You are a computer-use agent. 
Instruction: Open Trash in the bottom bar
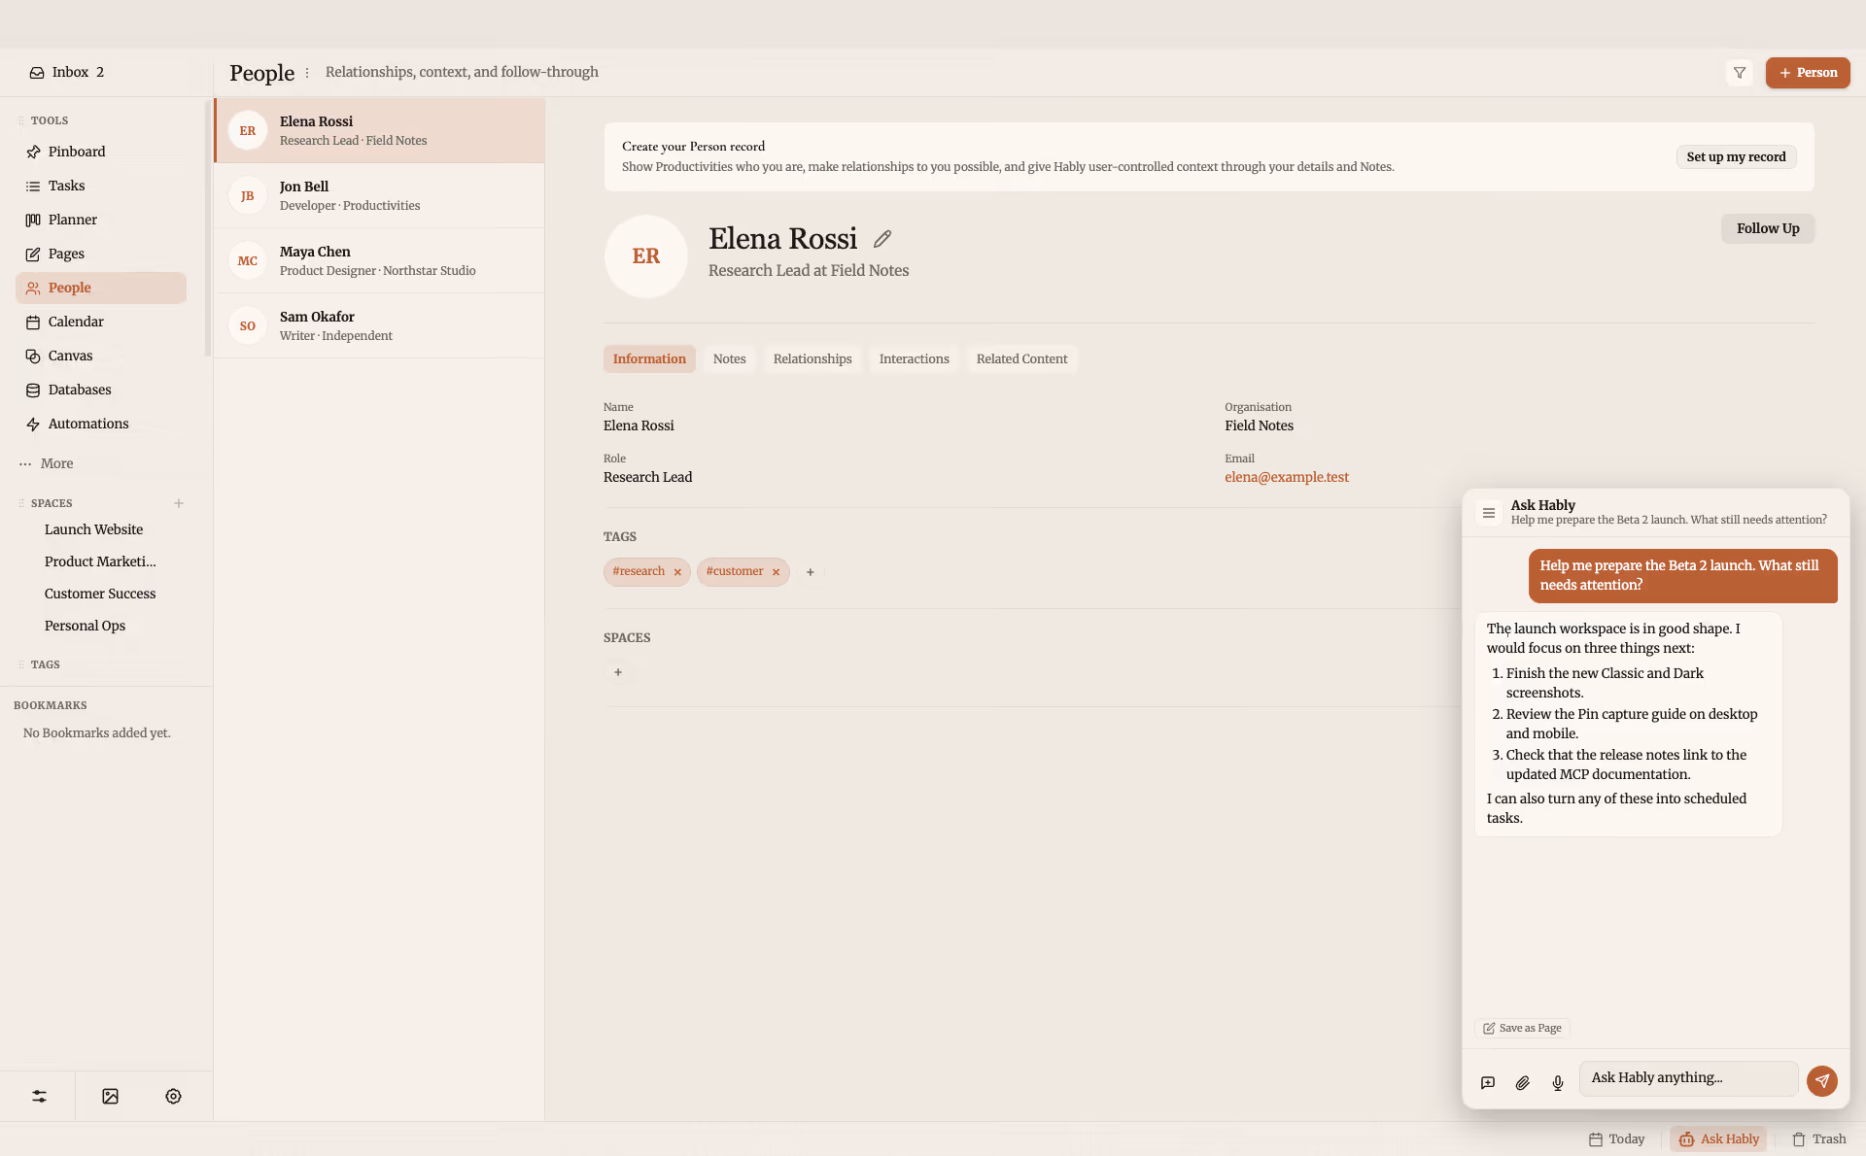1818,1139
